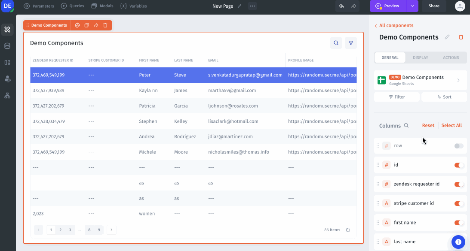470x251 pixels.
Task: Expand the Demo Components Google Sheets source
Action: [x=458, y=80]
